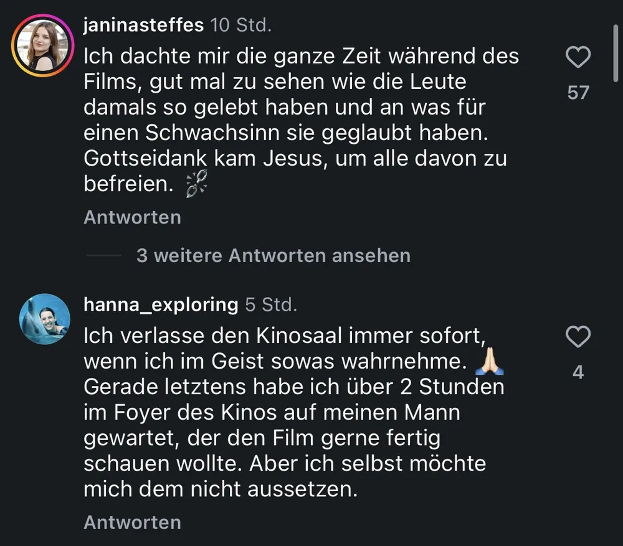
Task: Open hanna_exploring's dolphin profile picture
Action: (45, 319)
